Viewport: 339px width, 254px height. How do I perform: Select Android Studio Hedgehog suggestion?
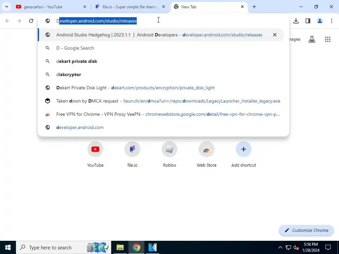click(161, 35)
